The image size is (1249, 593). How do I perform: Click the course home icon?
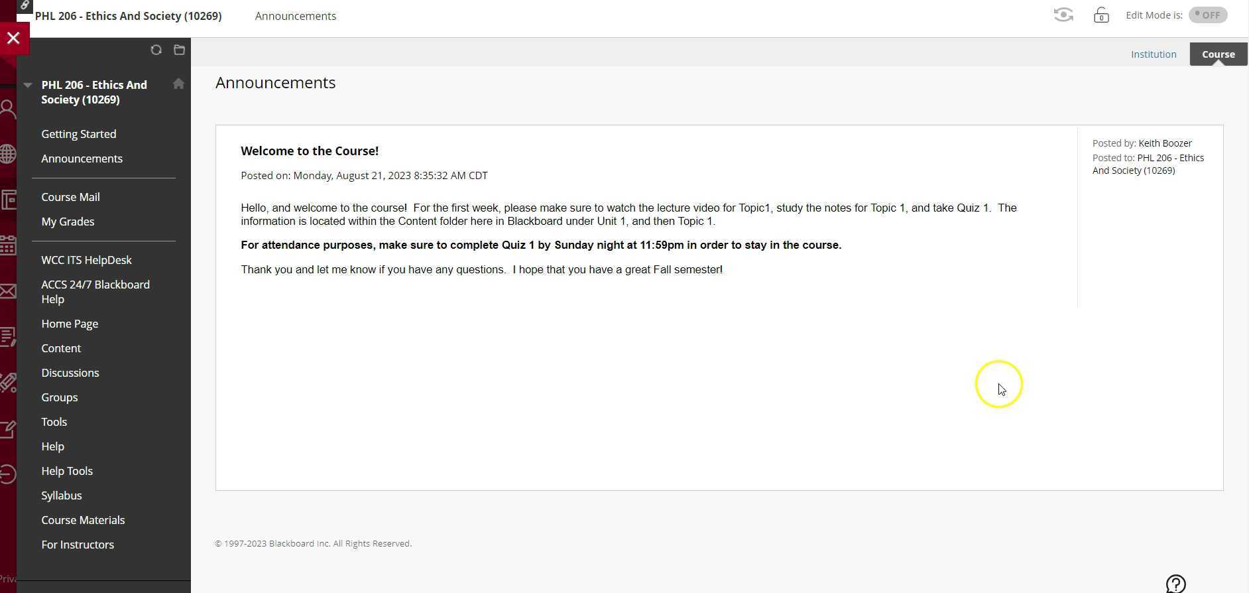[178, 84]
